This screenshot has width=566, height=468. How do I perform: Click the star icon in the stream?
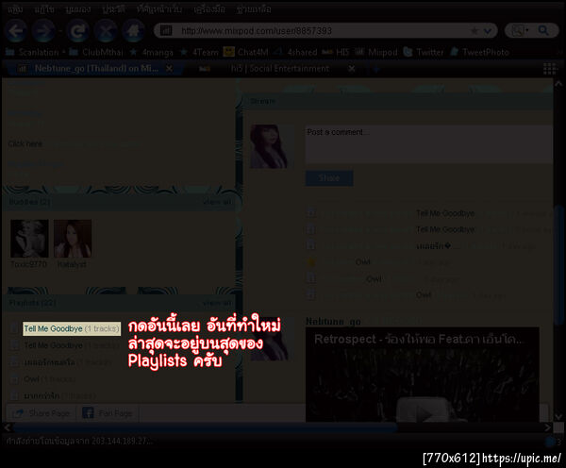pyautogui.click(x=311, y=262)
